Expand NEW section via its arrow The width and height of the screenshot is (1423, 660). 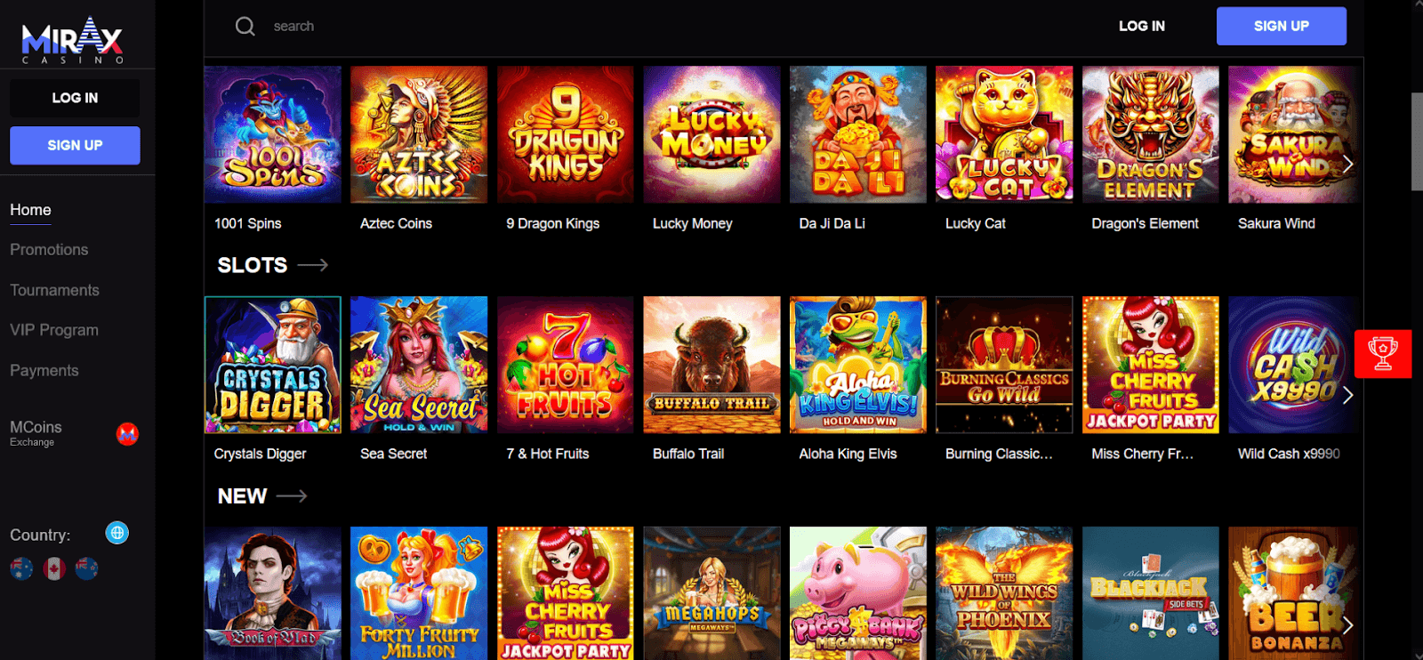click(x=292, y=496)
